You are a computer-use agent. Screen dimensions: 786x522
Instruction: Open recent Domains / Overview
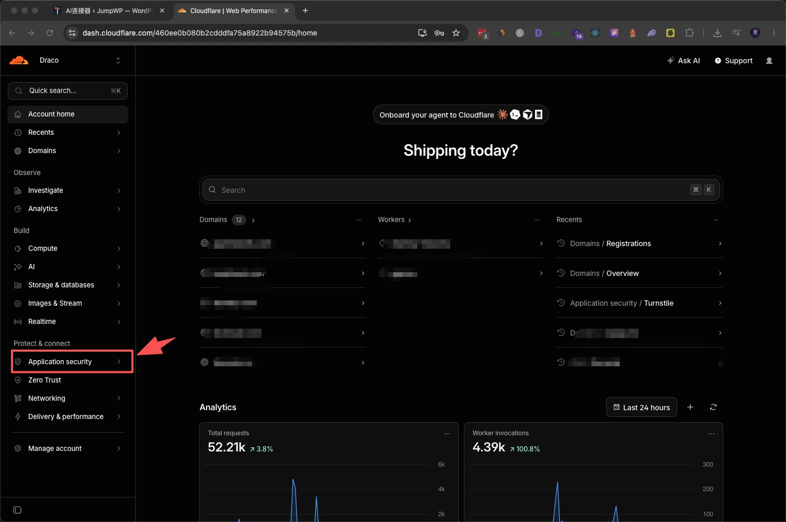640,273
